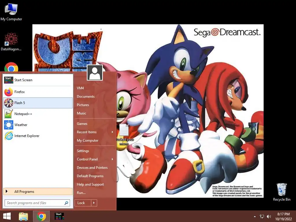This screenshot has width=296, height=222.
Task: Select the text file icon on desktop
Action: tap(124, 130)
